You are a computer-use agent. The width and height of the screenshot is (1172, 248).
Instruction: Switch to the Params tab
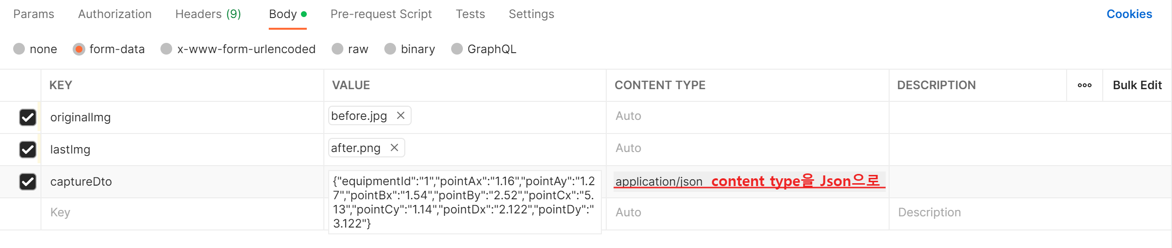pos(34,14)
